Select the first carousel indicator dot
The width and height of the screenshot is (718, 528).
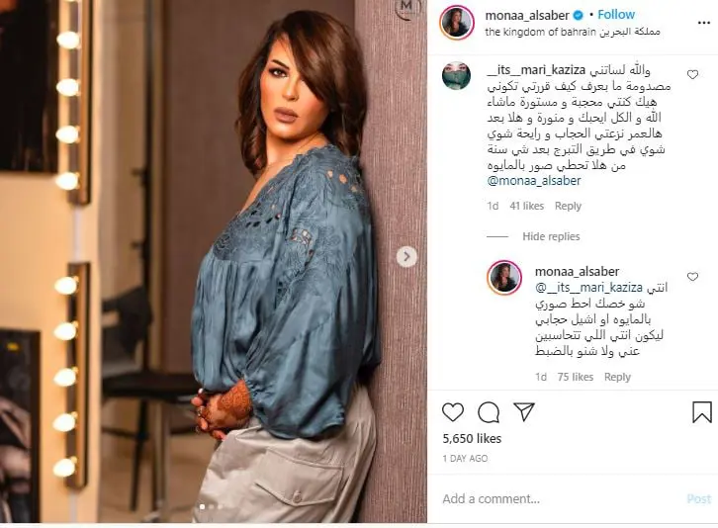[x=202, y=506]
